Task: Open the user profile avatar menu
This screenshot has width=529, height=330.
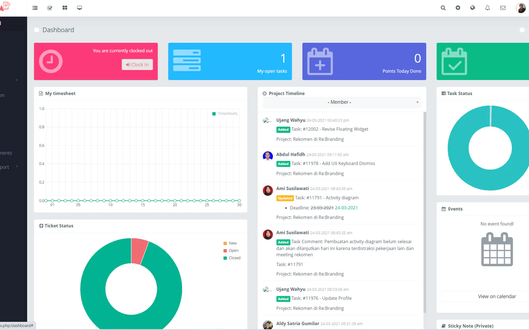Action: pyautogui.click(x=521, y=8)
